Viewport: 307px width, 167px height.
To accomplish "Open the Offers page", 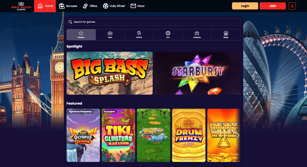I will pos(90,6).
